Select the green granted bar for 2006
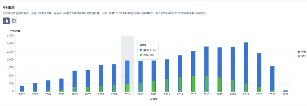This screenshot has width=307, height=106. click(x=74, y=89)
